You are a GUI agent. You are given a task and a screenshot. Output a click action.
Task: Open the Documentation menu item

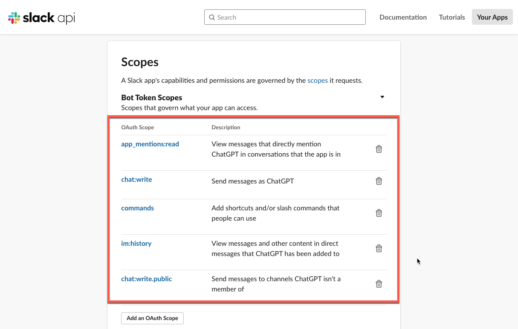click(403, 17)
